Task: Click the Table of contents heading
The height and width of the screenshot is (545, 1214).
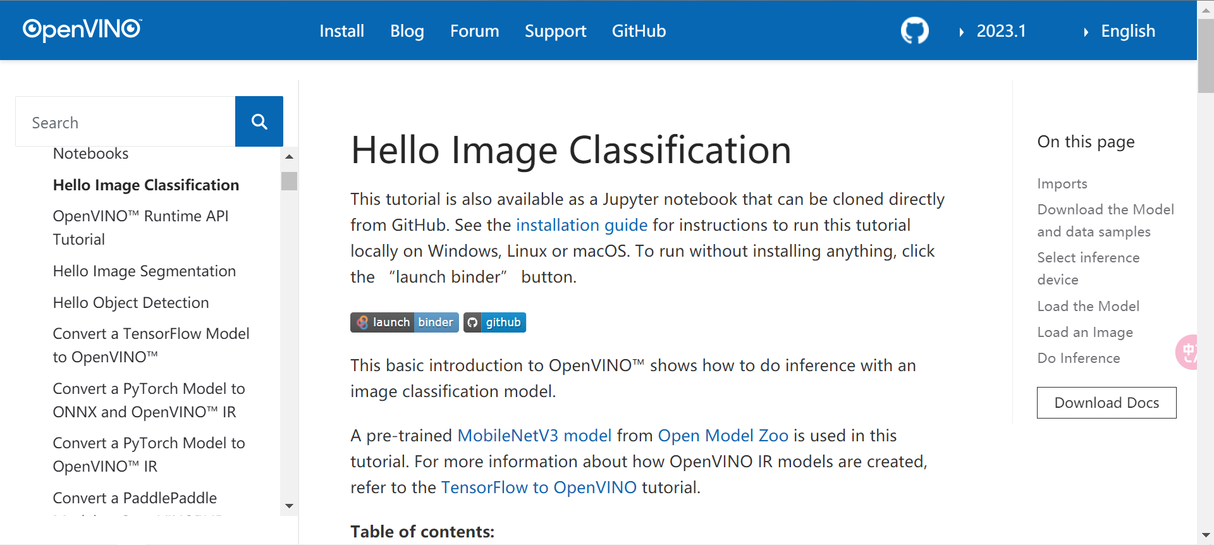Action: [422, 532]
